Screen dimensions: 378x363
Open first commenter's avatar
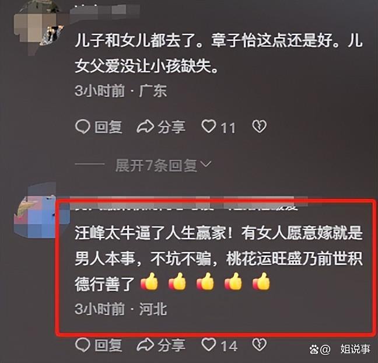(x=37, y=25)
